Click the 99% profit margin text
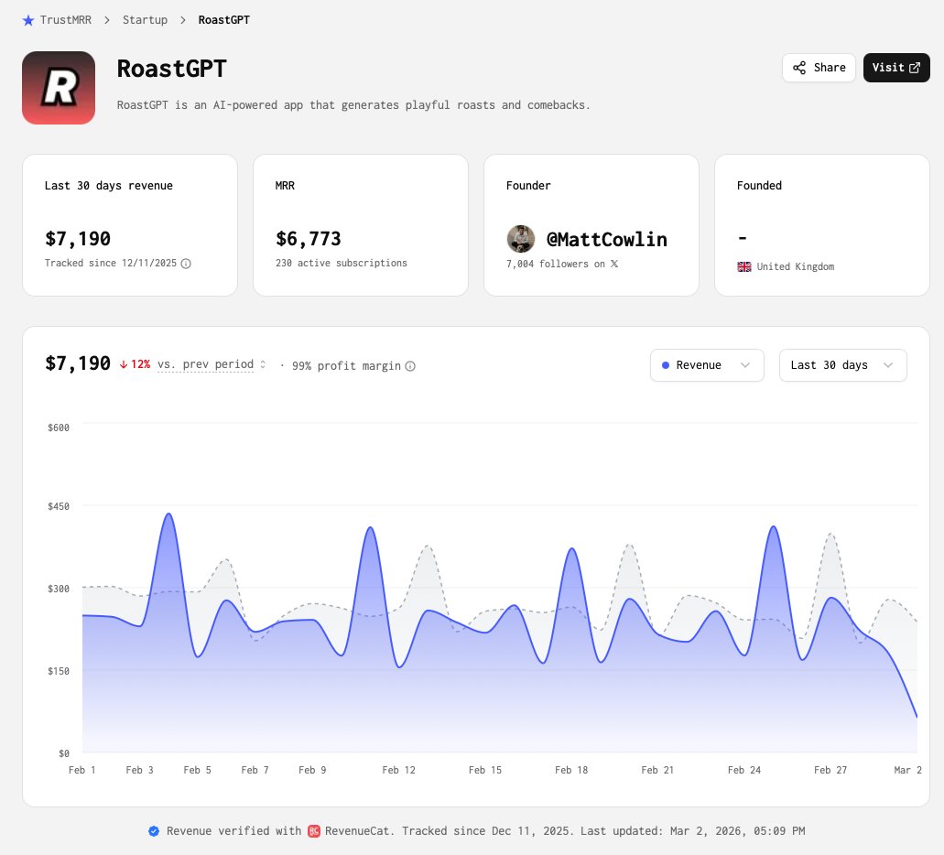This screenshot has width=944, height=855. point(346,366)
